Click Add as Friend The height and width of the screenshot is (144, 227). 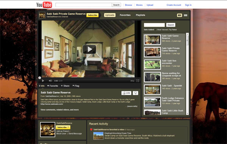tap(62, 131)
